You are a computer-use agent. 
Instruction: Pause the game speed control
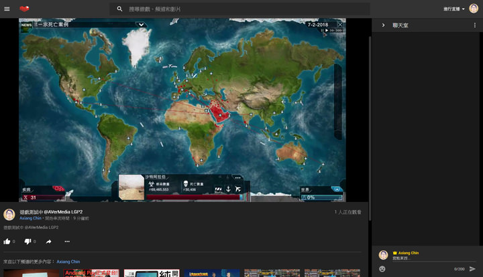(322, 30)
